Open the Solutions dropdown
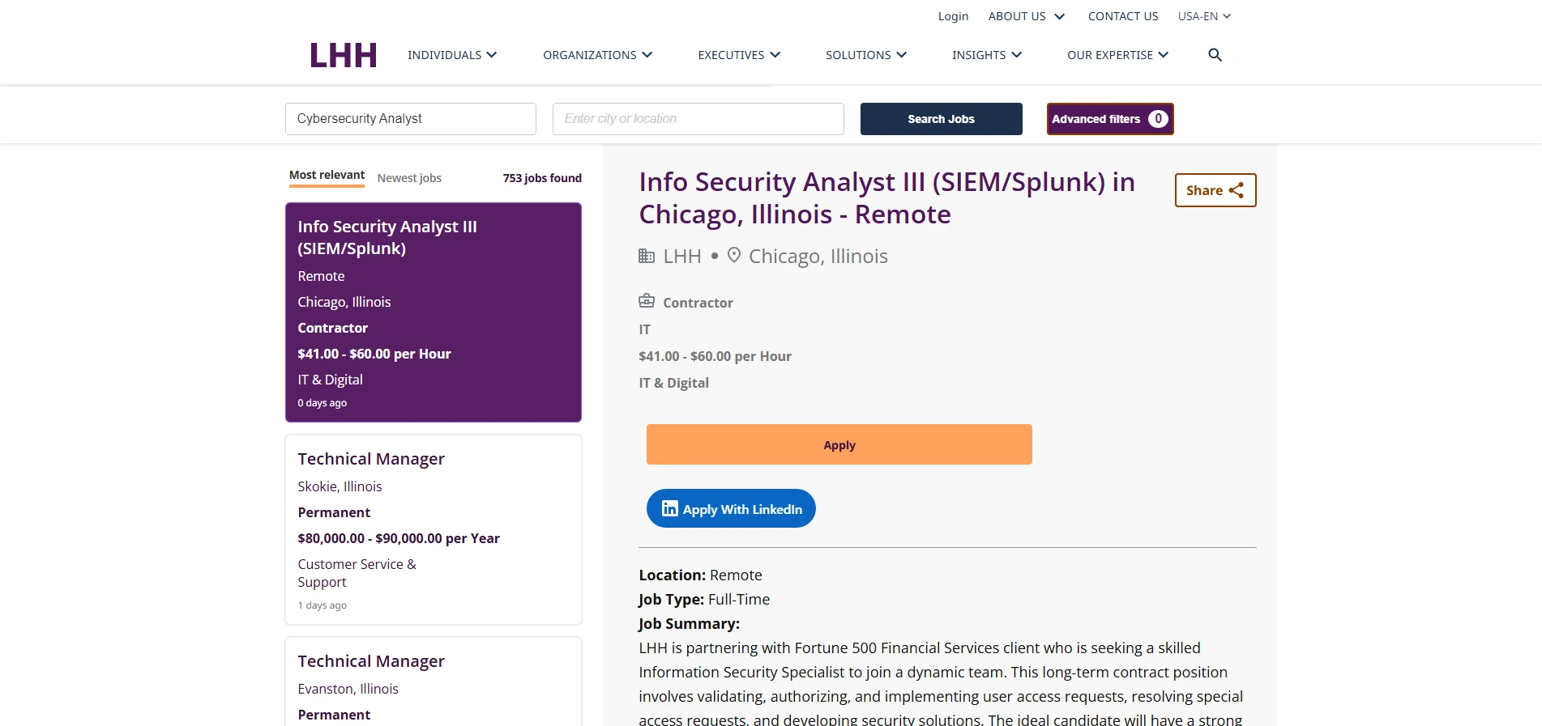Viewport: 1542px width, 726px height. pos(866,55)
